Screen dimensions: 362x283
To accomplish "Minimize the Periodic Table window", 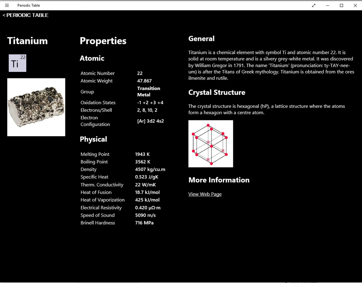I will 327,5.
